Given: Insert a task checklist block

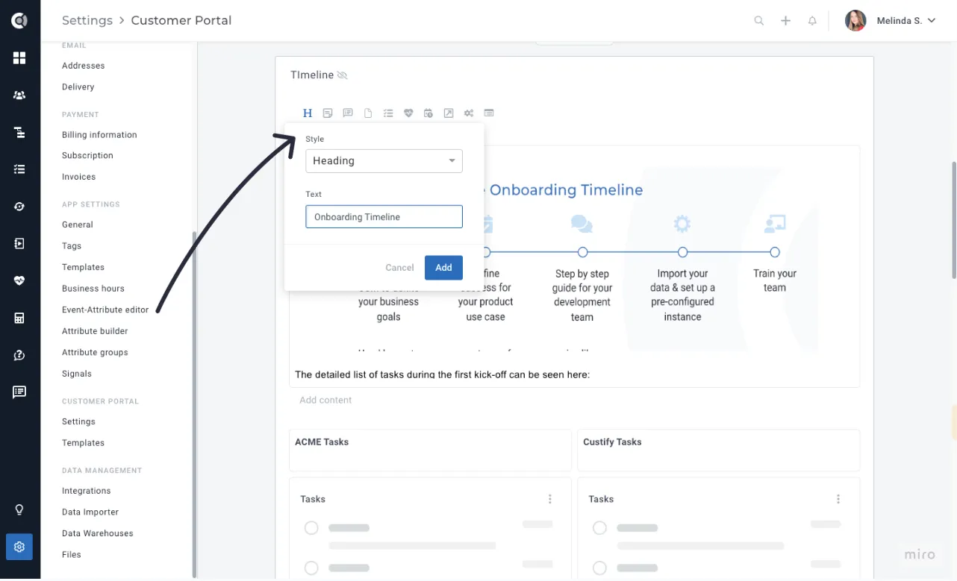Looking at the screenshot, I should click(x=388, y=113).
